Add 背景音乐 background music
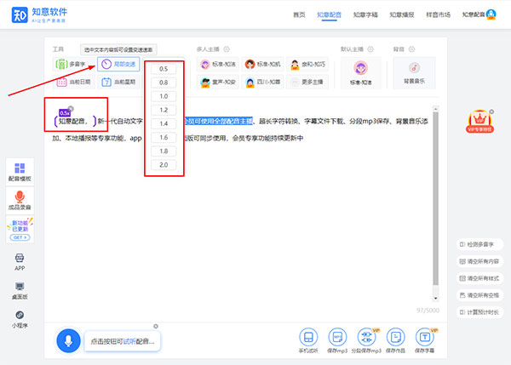Image resolution: width=511 pixels, height=365 pixels. [x=412, y=72]
